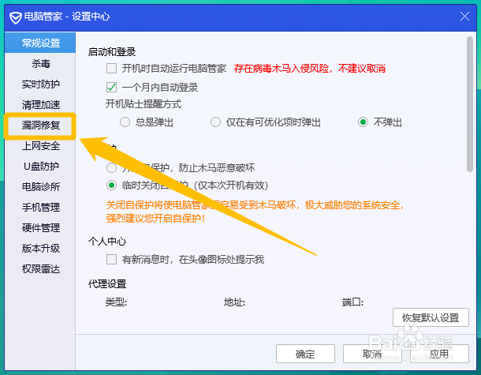Click the 开机贴士提醒方式 label

[144, 104]
